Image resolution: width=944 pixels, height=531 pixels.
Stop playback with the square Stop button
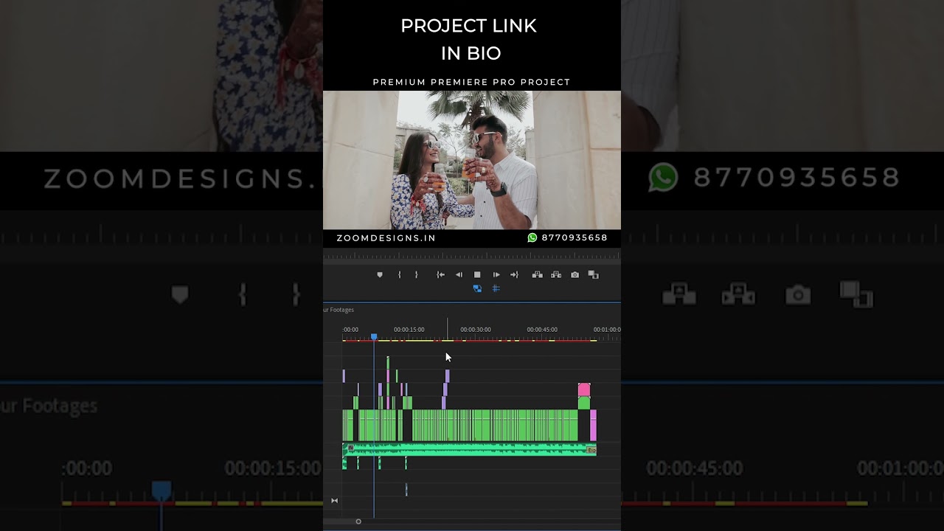[477, 275]
